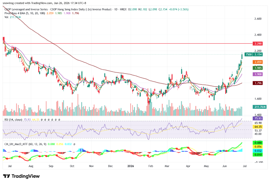This screenshot has width=270, height=182.
Task: Click the Pivot Boss 4 EMA indicator legend
Action: click(x=25, y=13)
